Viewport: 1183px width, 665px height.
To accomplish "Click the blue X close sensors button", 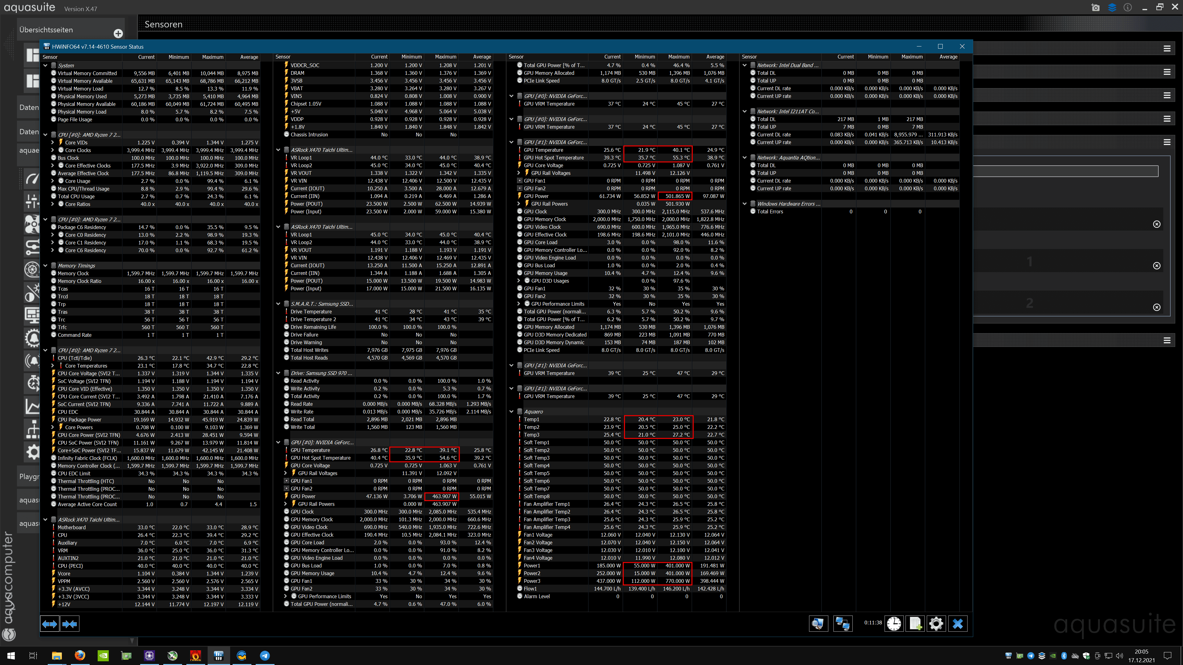I will [x=957, y=624].
